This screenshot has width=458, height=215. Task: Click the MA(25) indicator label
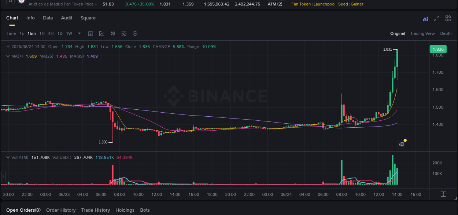tap(47, 56)
